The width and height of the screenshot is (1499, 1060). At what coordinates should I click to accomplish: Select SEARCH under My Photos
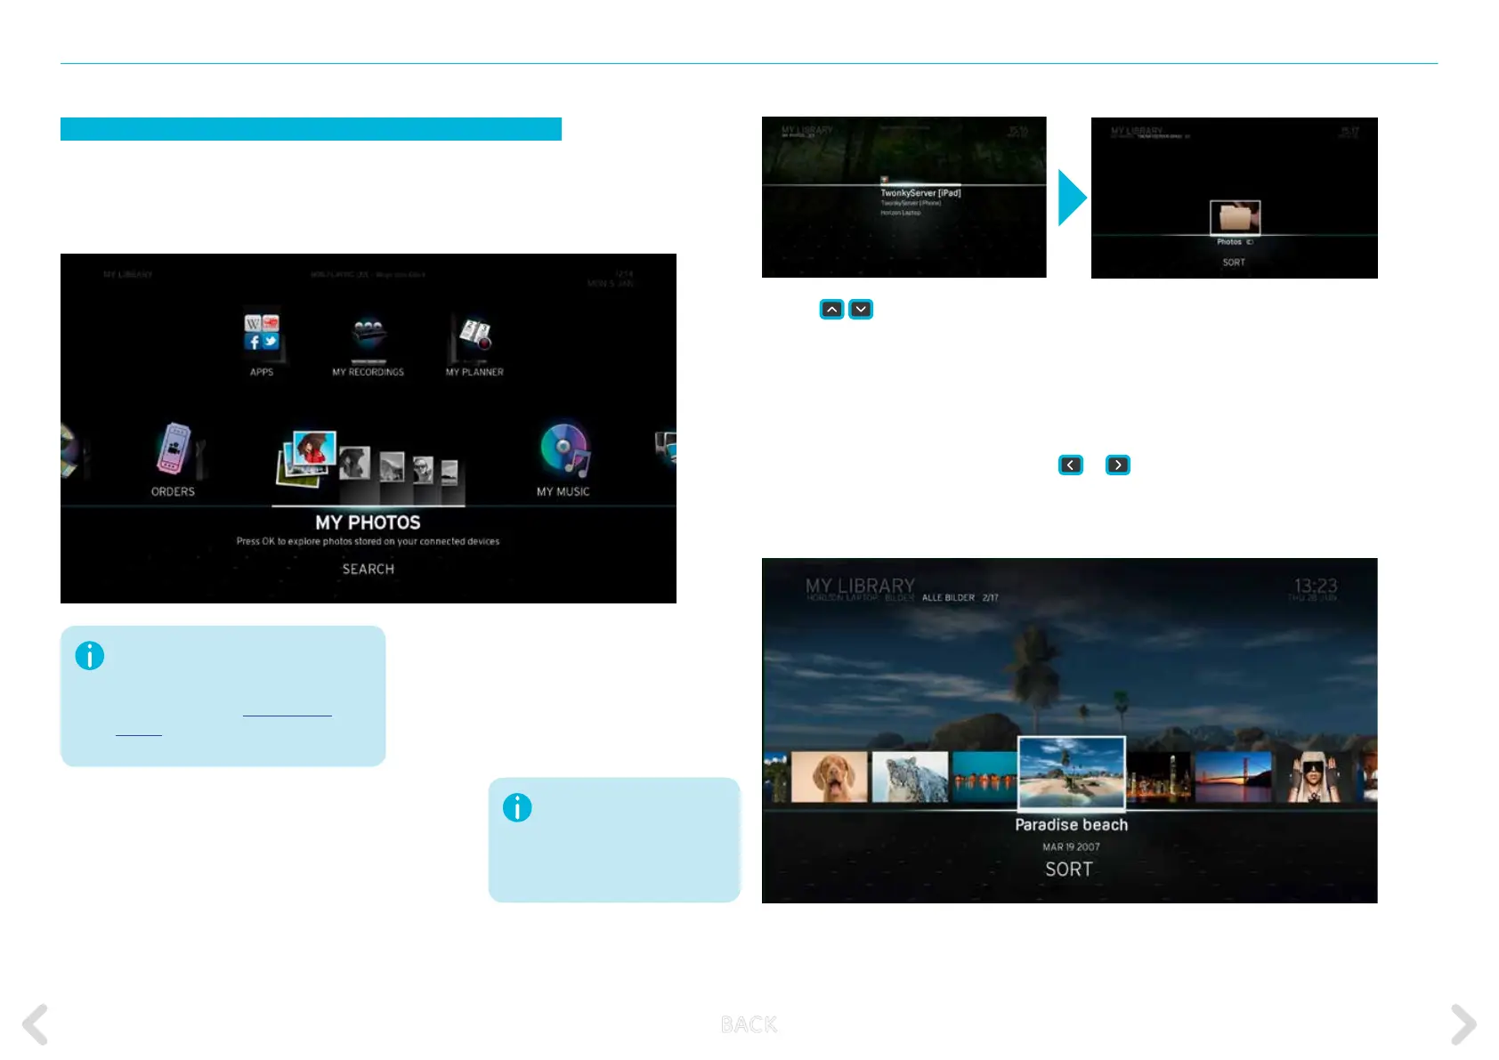point(368,569)
